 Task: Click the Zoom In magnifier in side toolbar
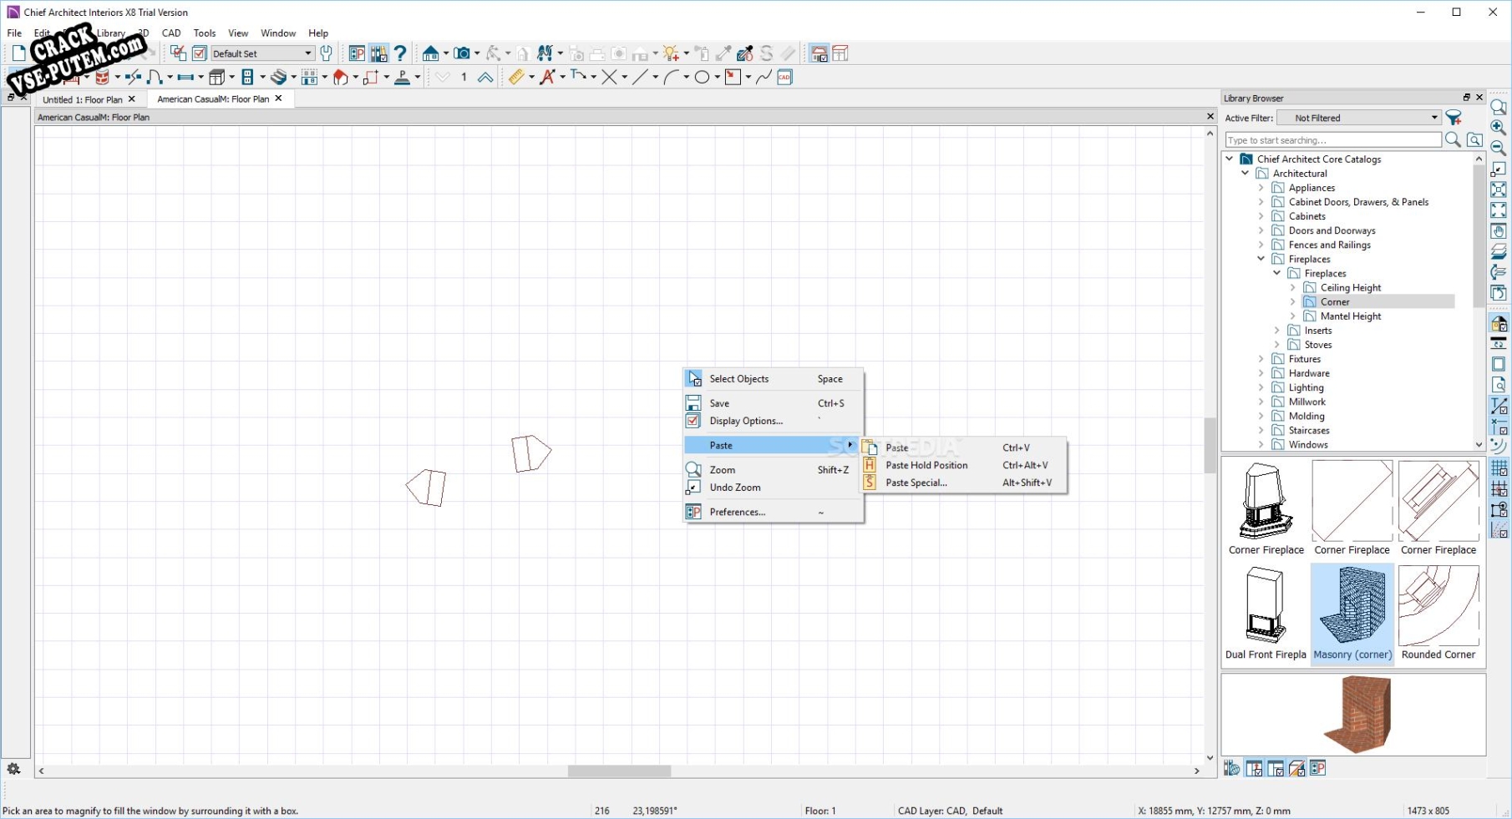click(1499, 128)
